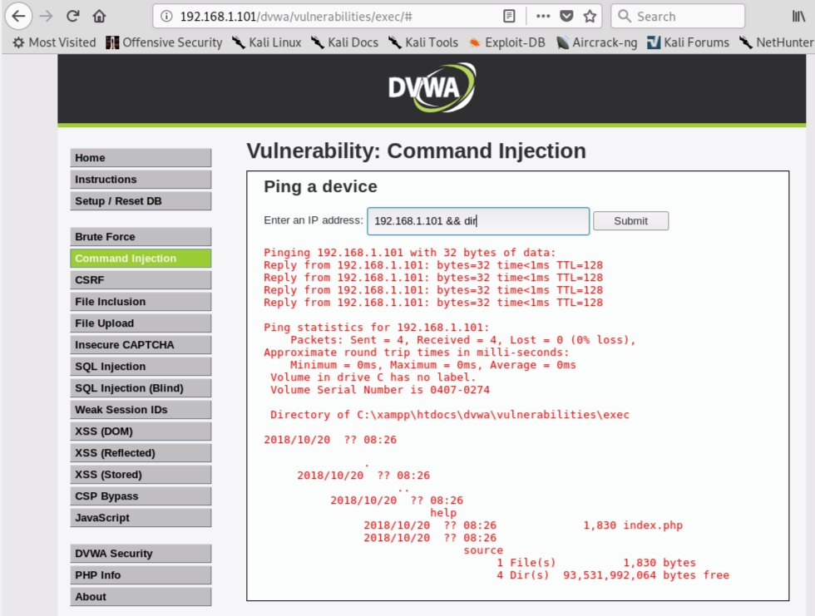Open Exploit-DB bookmark
This screenshot has height=616, width=815.
point(507,42)
